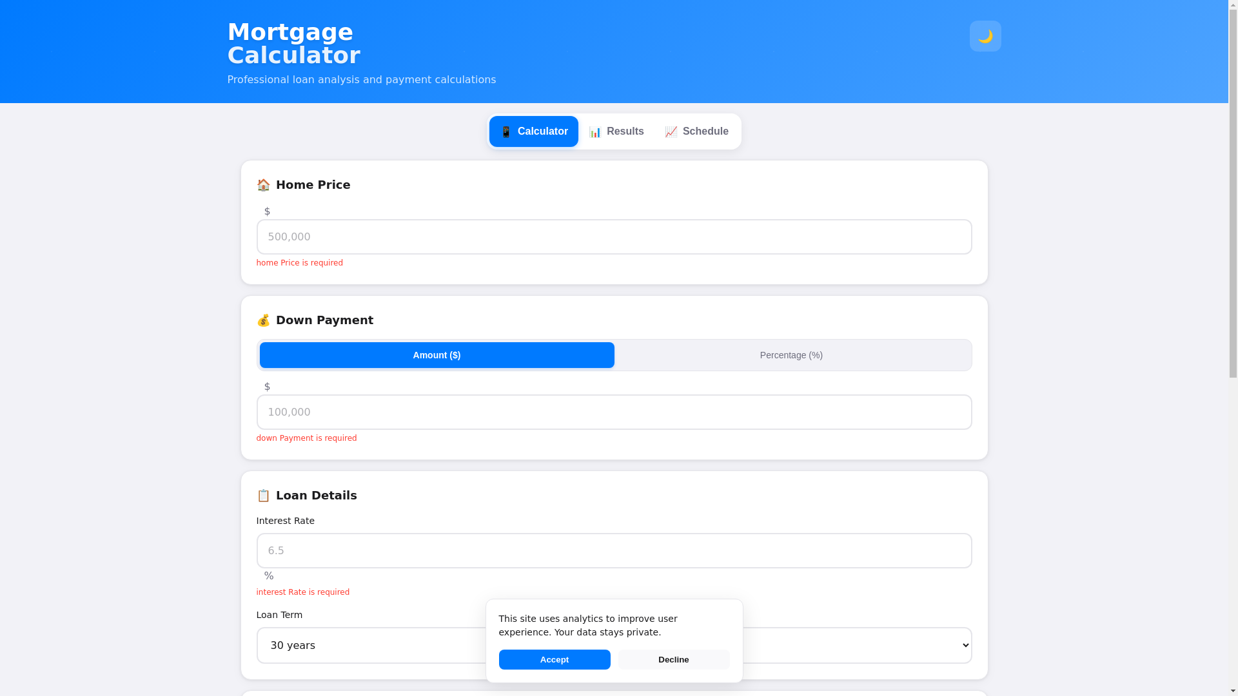1238x696 pixels.
Task: Click the Interest Rate label
Action: tap(286, 521)
